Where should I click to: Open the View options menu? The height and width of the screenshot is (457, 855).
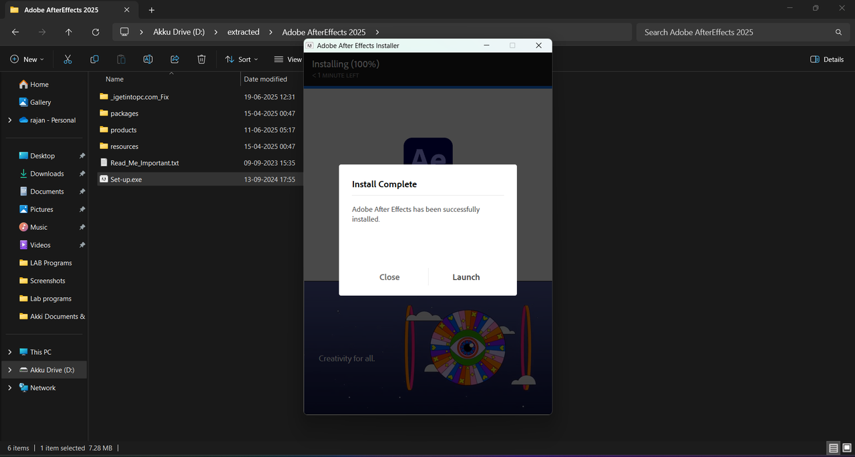[x=288, y=59]
